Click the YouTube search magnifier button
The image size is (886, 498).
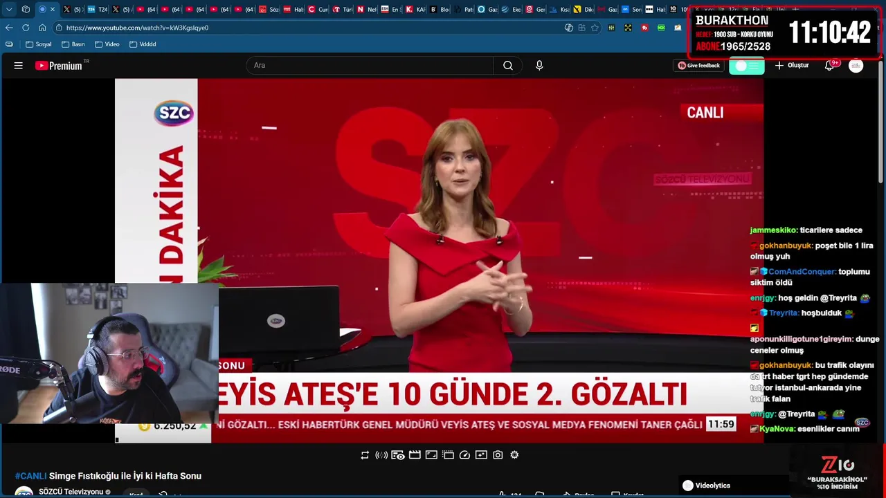click(x=508, y=66)
